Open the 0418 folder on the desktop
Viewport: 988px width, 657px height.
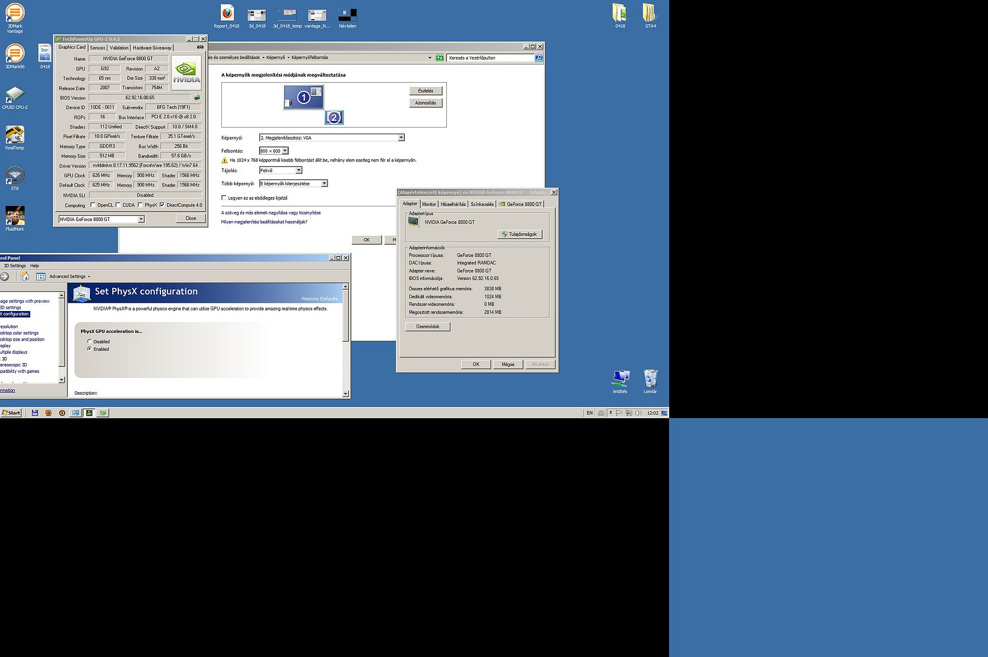(x=619, y=16)
